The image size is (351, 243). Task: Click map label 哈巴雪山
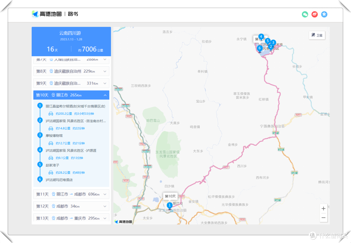click(153, 120)
